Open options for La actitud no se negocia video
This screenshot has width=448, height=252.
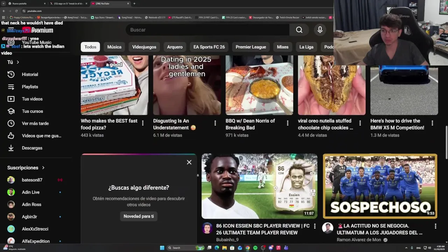tap(435, 226)
